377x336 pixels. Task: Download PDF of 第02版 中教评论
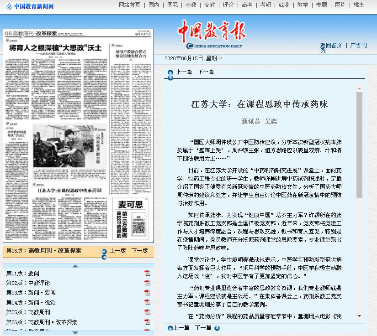pyautogui.click(x=147, y=283)
